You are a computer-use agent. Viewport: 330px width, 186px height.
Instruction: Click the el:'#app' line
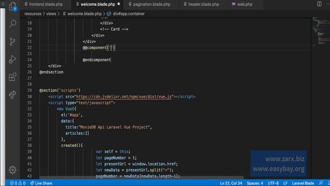(x=72, y=115)
